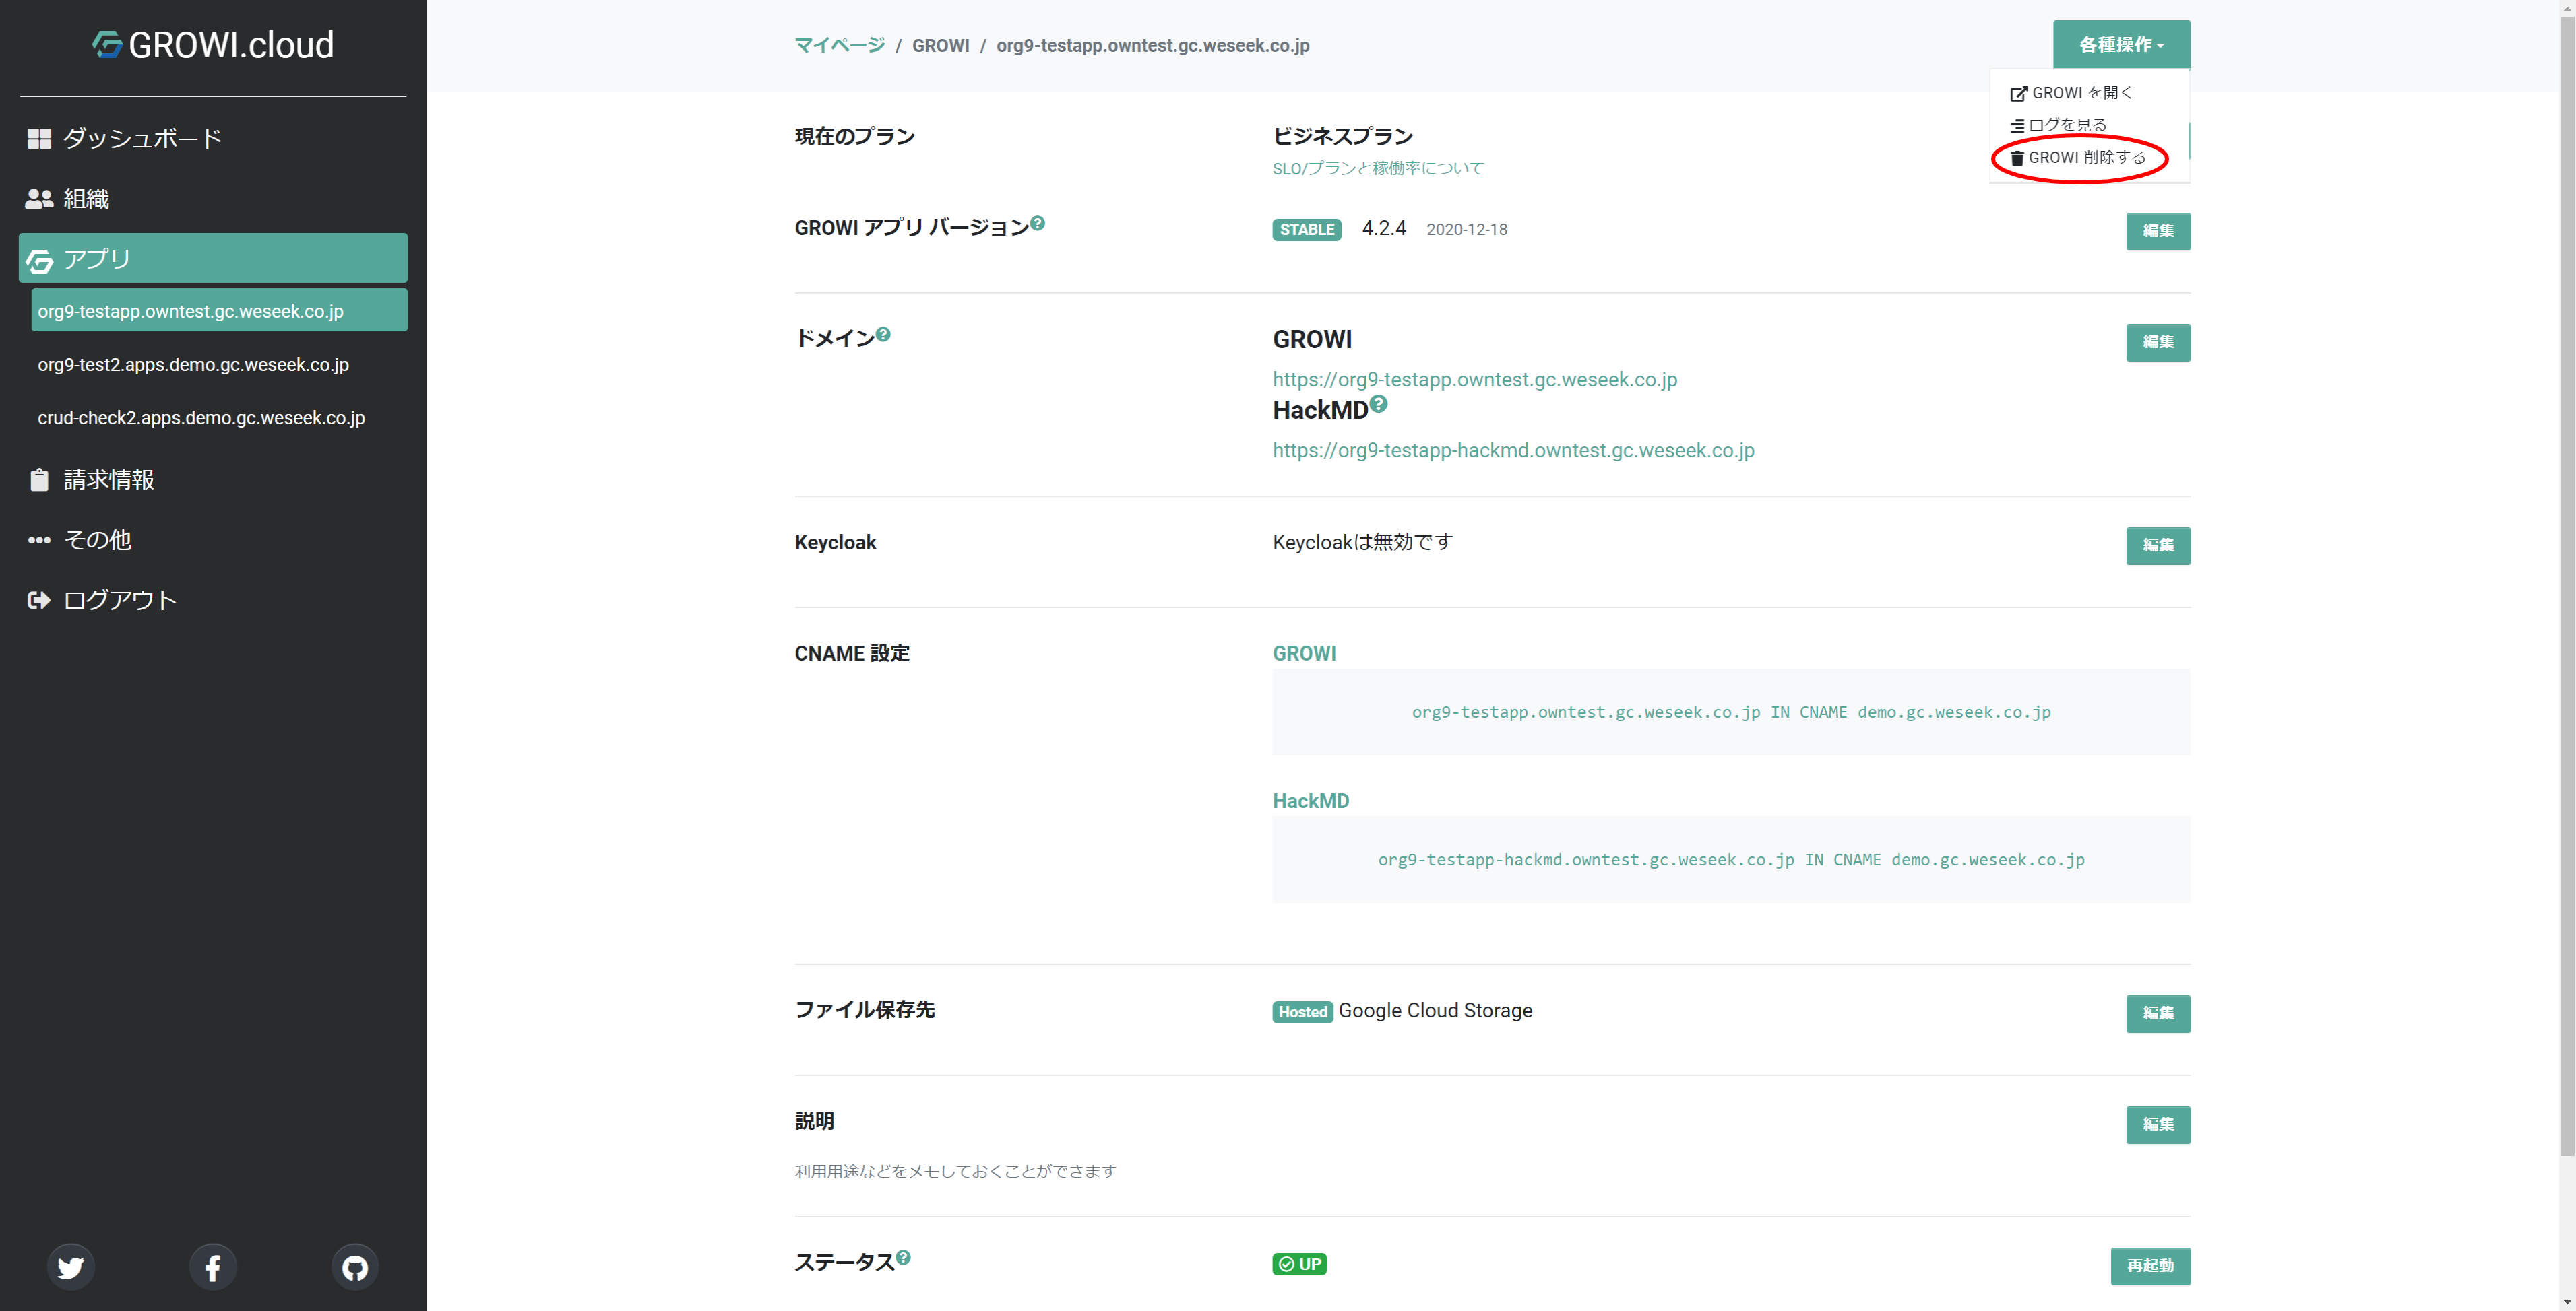The image size is (2576, 1311).
Task: Click the Keycloakは無効です text
Action: point(1362,541)
